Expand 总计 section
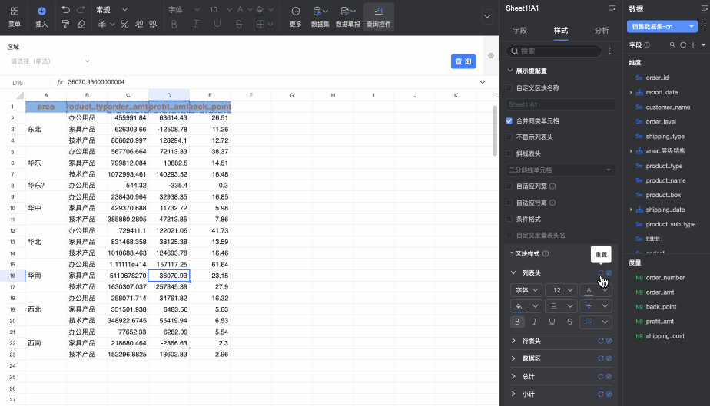The width and height of the screenshot is (710, 406). pyautogui.click(x=513, y=377)
